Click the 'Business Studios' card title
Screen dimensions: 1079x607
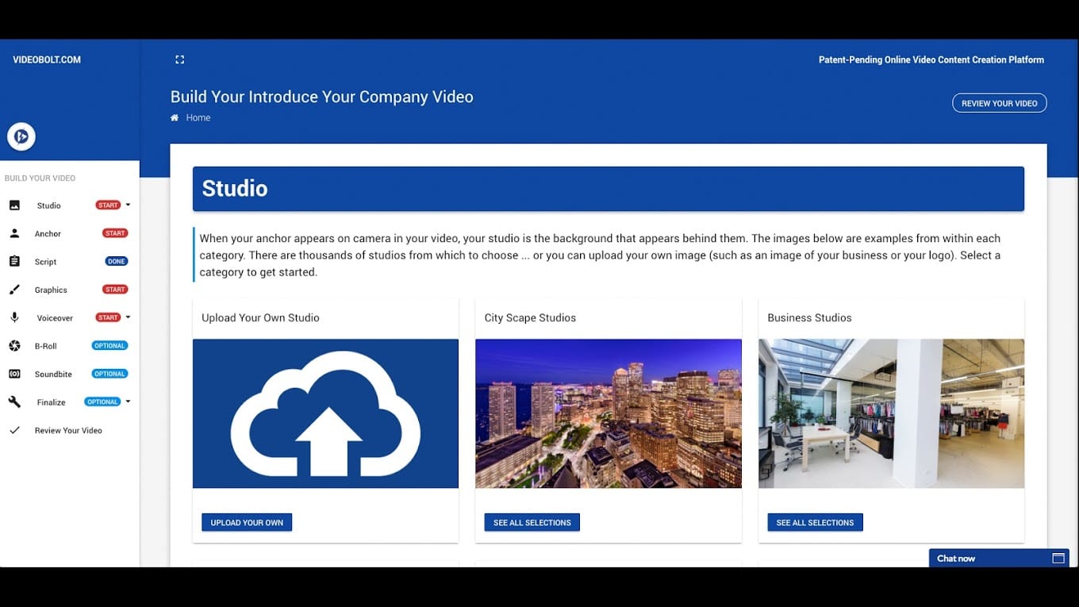[809, 317]
